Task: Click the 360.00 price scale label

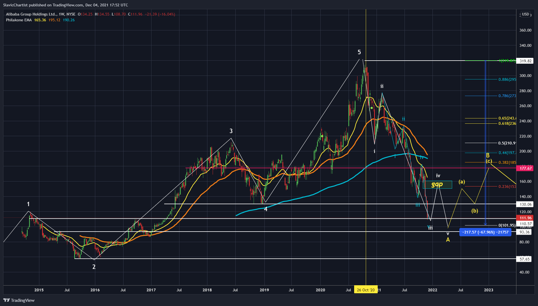Action: coord(525,30)
